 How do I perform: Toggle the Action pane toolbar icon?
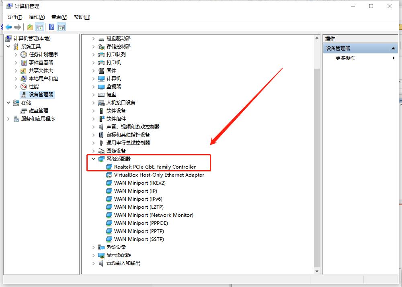(x=61, y=27)
